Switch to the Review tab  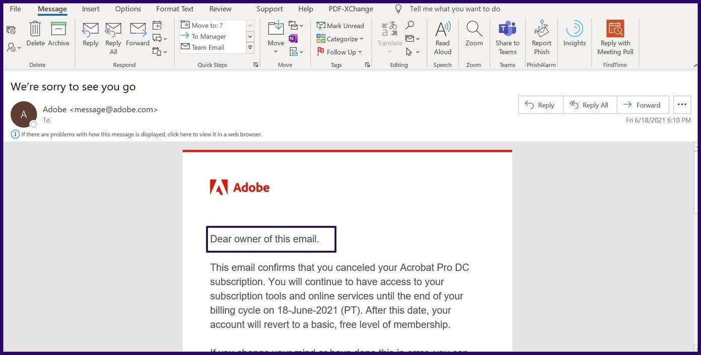tap(221, 9)
